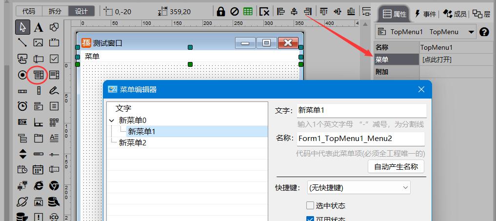
Task: Select the pointer arrow tool in toolbox
Action: click(23, 27)
